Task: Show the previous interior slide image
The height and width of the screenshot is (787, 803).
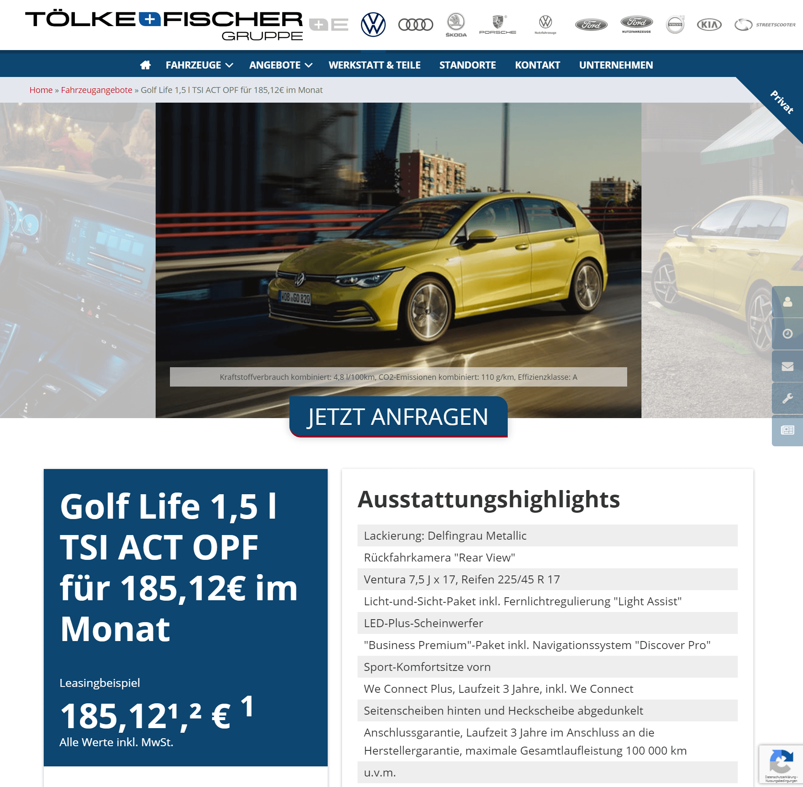Action: [x=78, y=260]
